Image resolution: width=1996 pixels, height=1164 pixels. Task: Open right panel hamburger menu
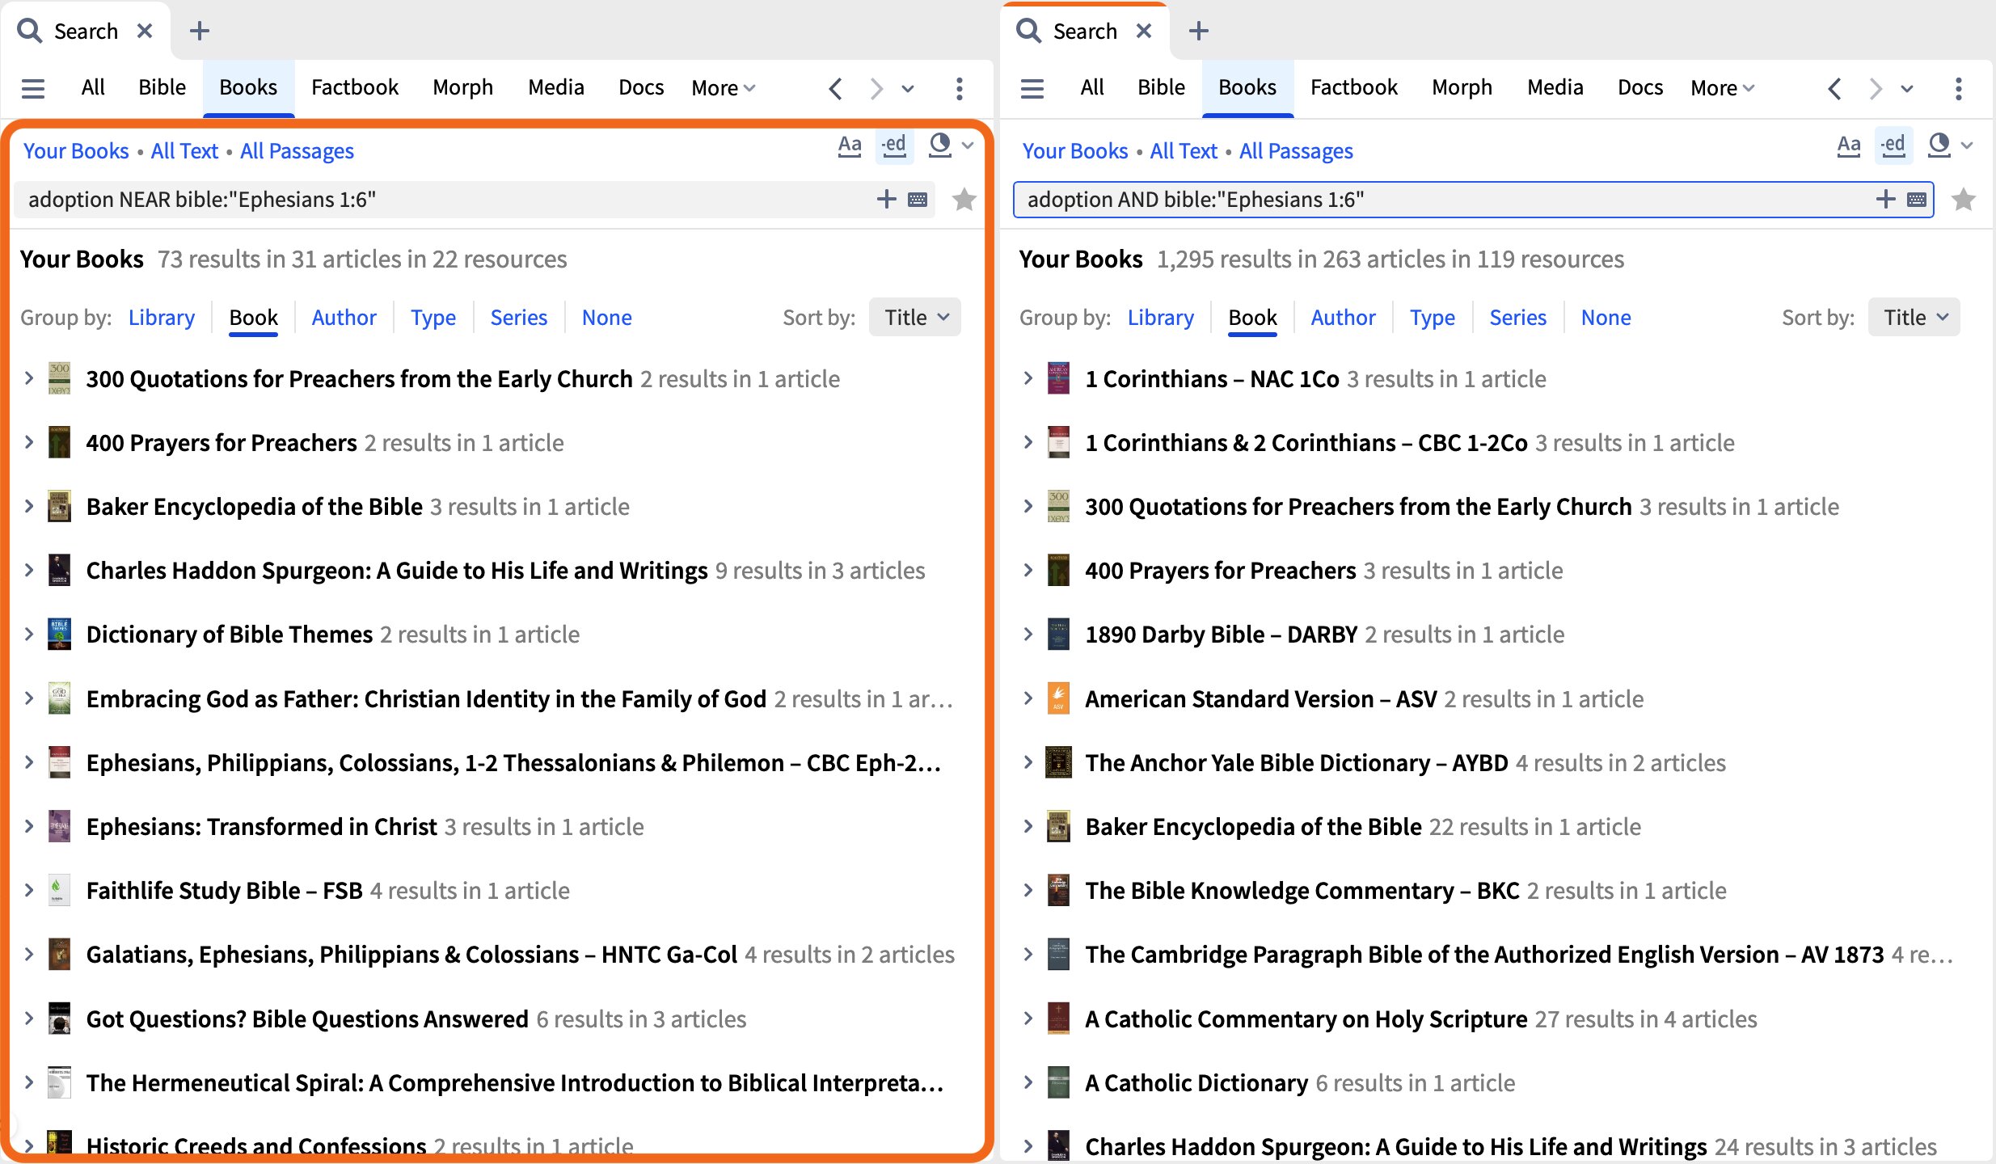click(1032, 88)
